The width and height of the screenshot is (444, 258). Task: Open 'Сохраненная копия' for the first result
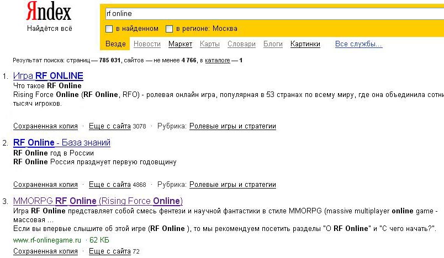point(46,126)
